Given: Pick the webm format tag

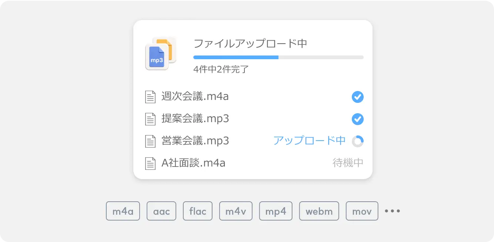Looking at the screenshot, I should point(319,211).
